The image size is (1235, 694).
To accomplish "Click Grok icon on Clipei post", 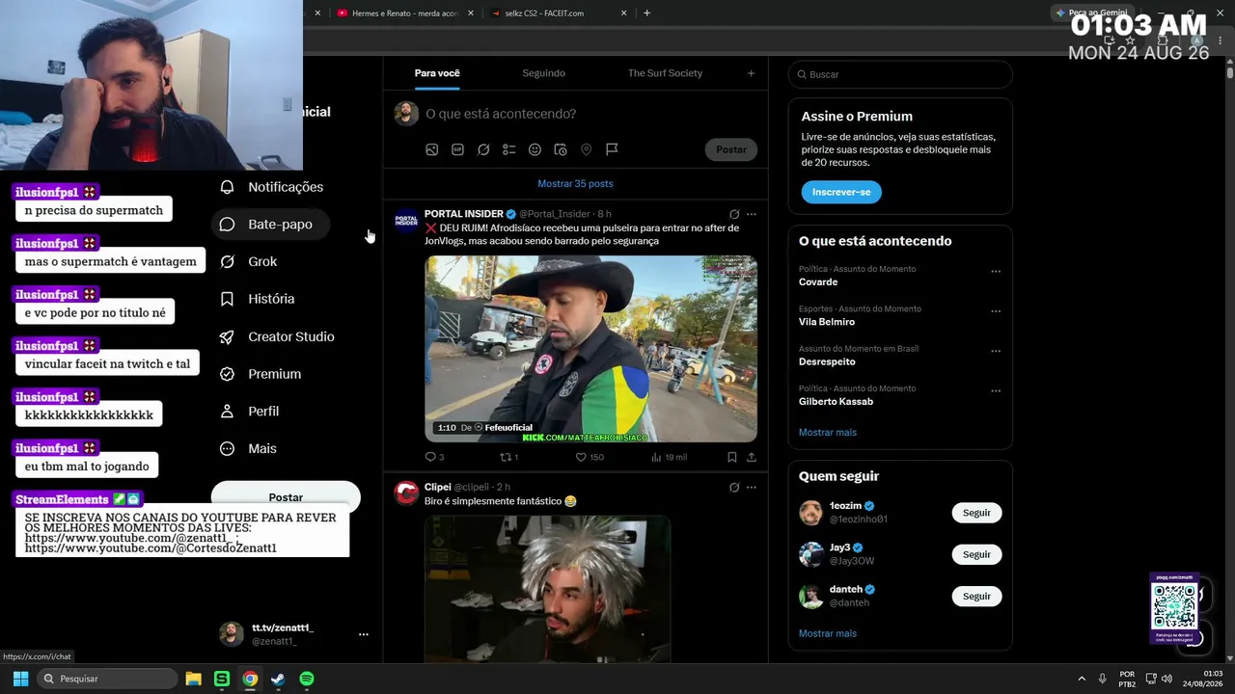I will [734, 488].
